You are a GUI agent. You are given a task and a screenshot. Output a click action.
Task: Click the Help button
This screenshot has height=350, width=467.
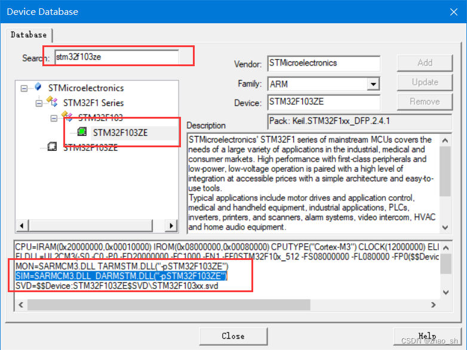coord(427,336)
